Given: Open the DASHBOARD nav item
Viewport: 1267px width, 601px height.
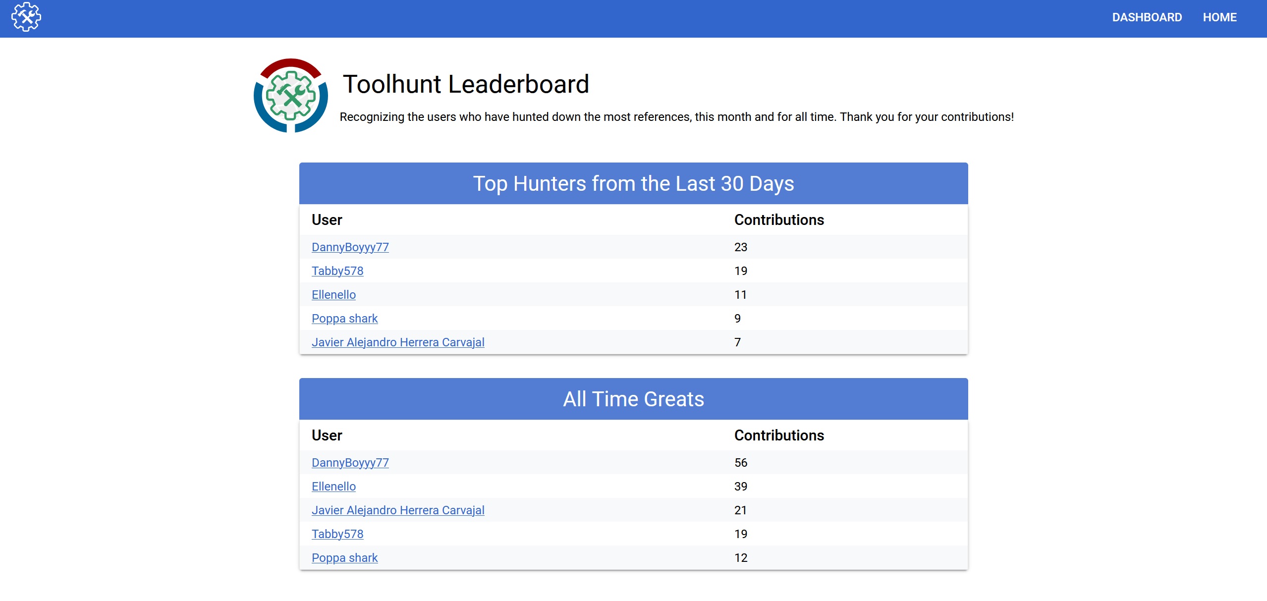Looking at the screenshot, I should tap(1147, 17).
